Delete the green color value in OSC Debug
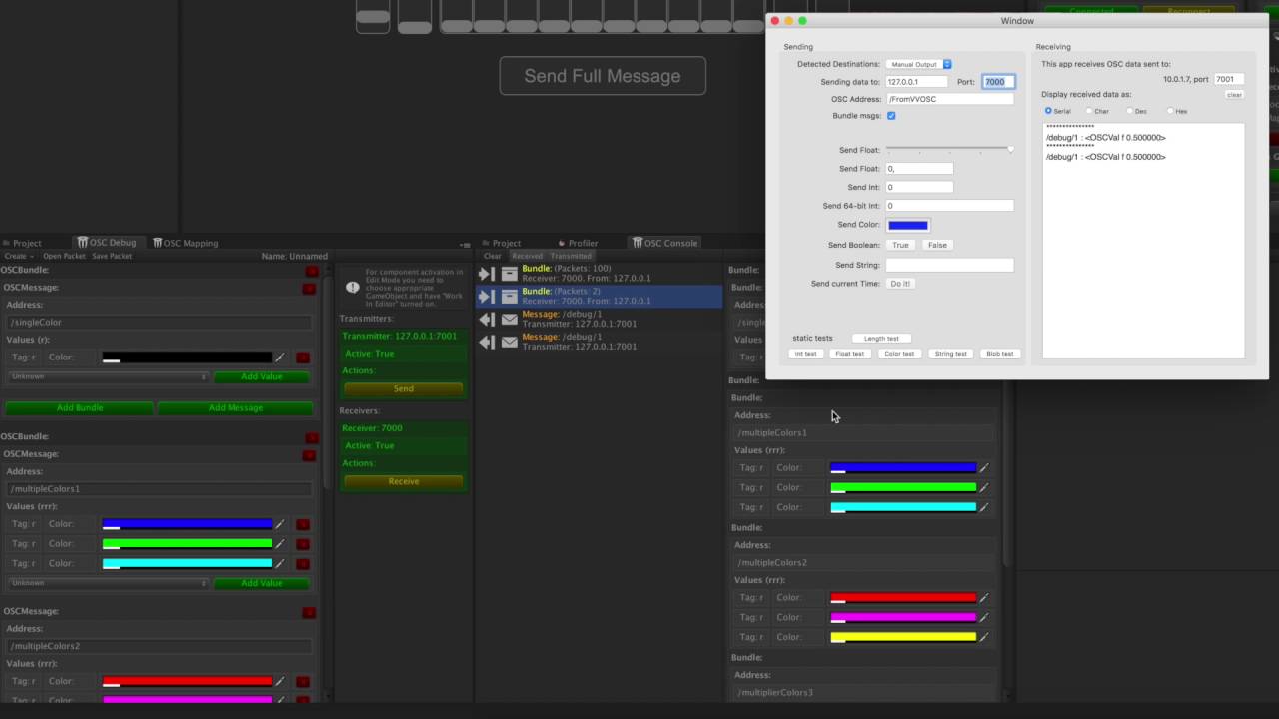 click(303, 544)
